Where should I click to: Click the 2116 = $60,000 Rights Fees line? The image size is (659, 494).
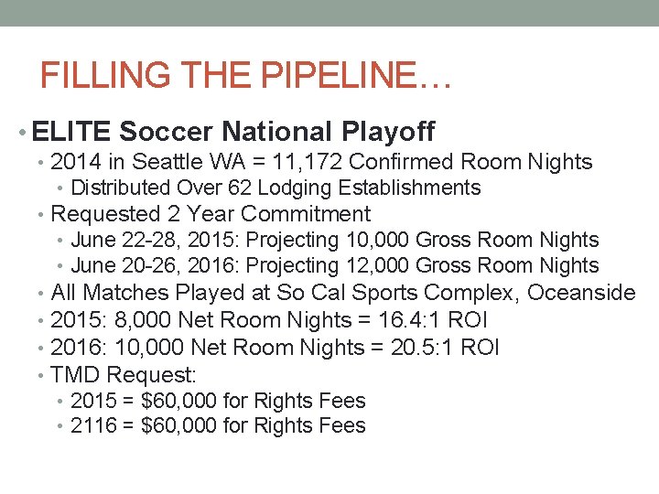tap(218, 426)
